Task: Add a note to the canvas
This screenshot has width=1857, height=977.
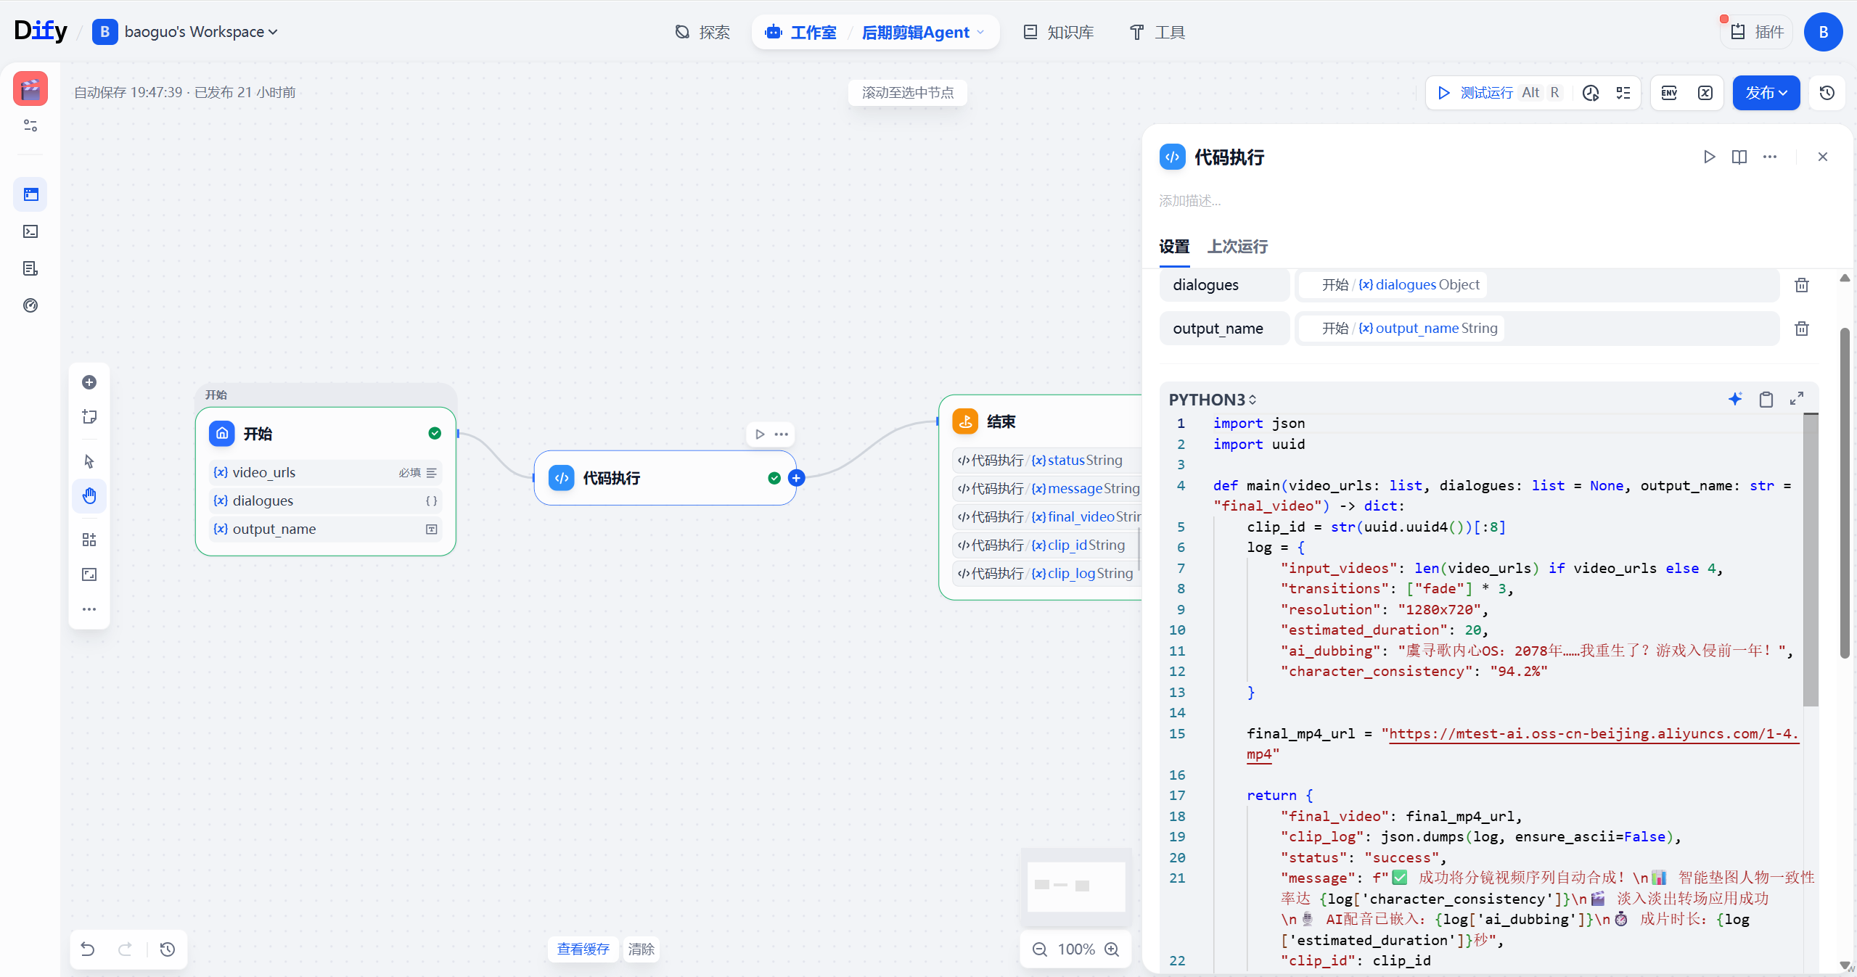Action: click(89, 417)
